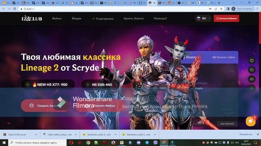Open the Facebook social icon
This screenshot has width=261, height=146.
tap(252, 70)
